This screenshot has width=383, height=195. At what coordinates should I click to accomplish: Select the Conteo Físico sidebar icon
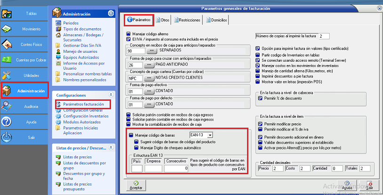point(8,44)
